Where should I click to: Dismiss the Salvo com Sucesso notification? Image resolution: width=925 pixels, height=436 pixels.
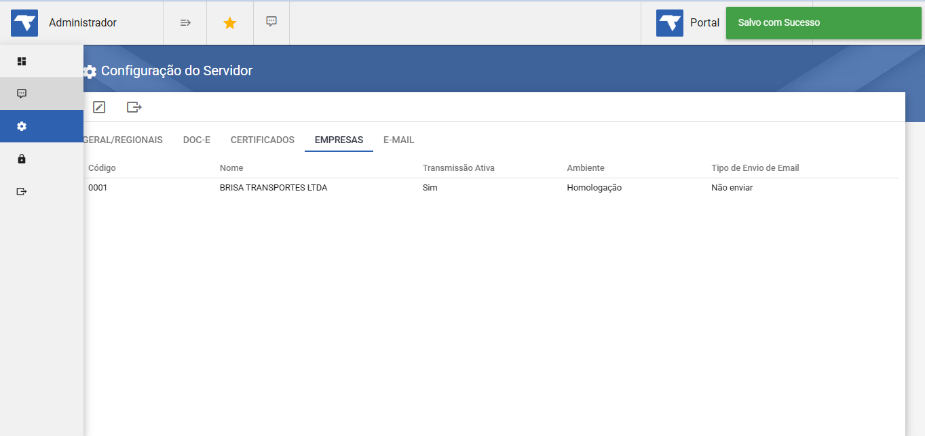coord(823,23)
